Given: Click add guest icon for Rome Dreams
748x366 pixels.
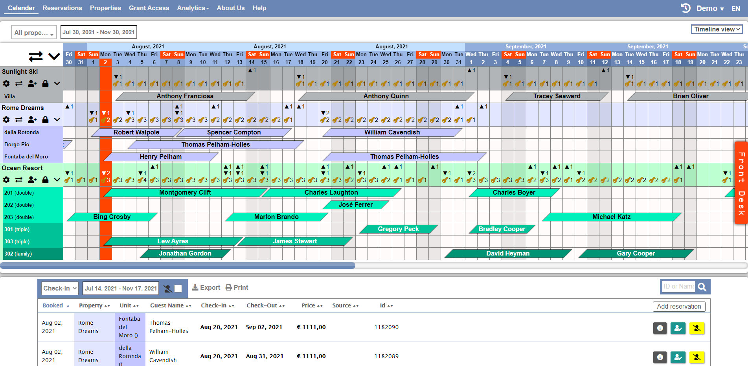Looking at the screenshot, I should click(x=32, y=120).
